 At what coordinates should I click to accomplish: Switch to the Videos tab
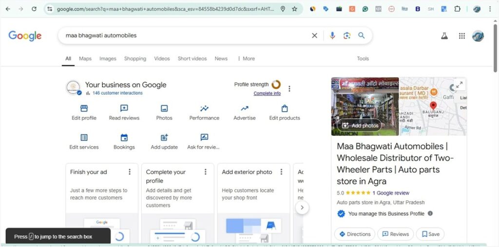[162, 58]
